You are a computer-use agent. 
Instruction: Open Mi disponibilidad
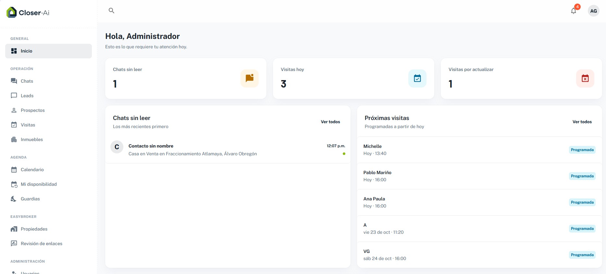pyautogui.click(x=48, y=184)
